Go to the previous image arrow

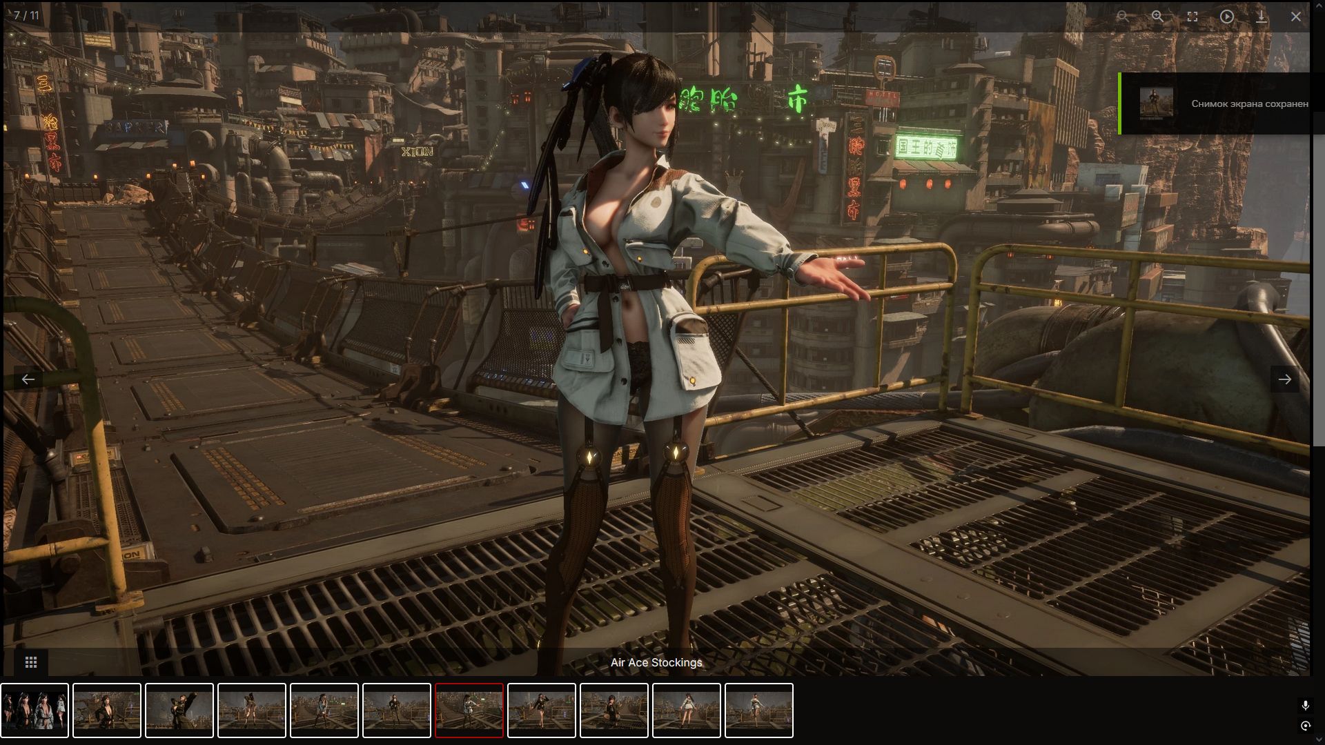[x=28, y=379]
